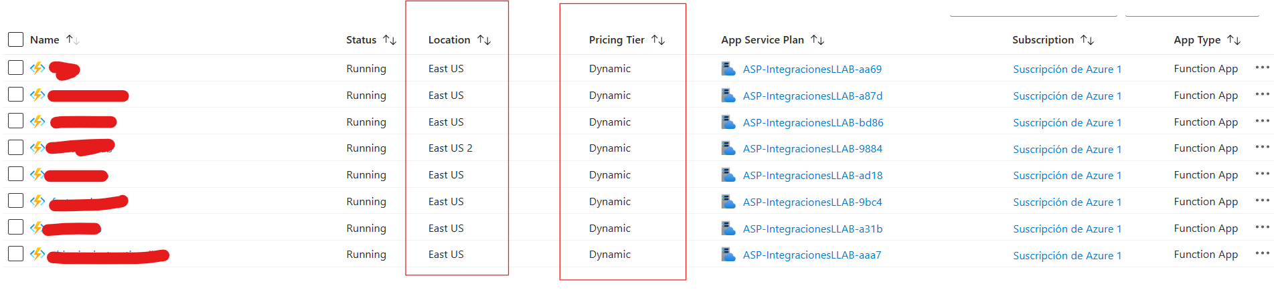Click the Pricing Tier column header
Screen dimensions: 1274x294
point(617,40)
